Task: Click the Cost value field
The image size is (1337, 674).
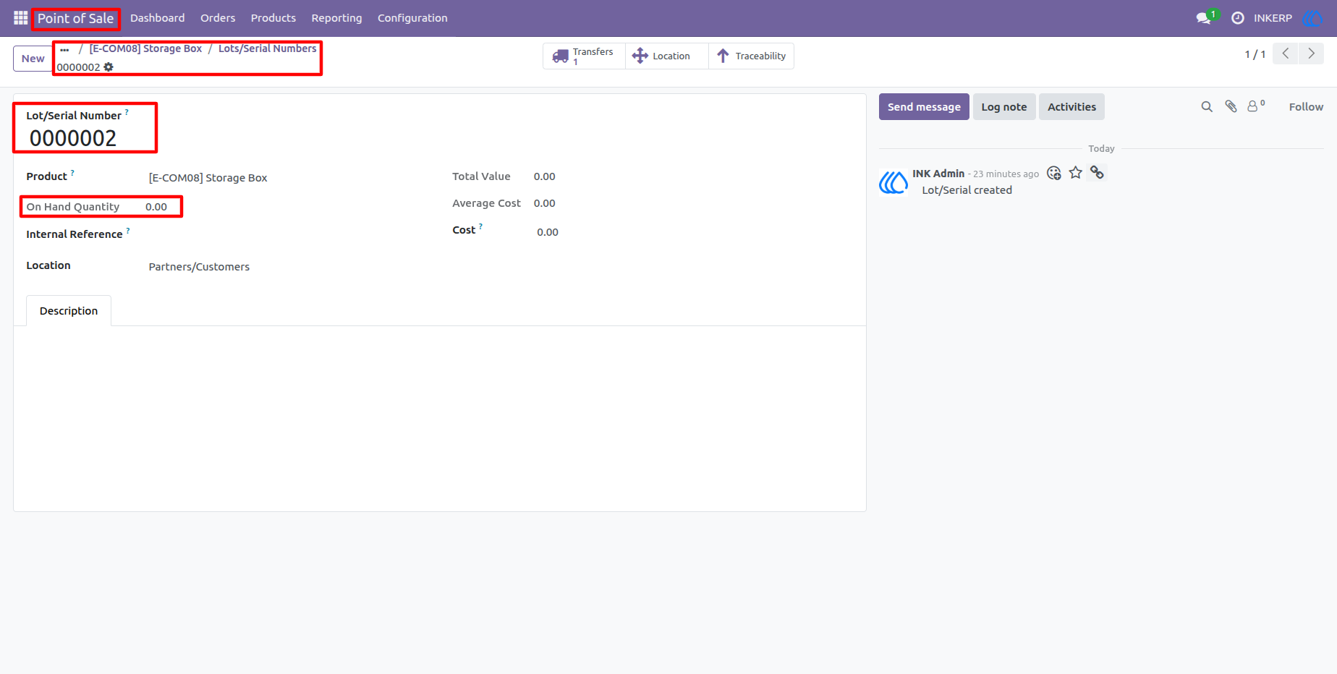Action: coord(548,232)
